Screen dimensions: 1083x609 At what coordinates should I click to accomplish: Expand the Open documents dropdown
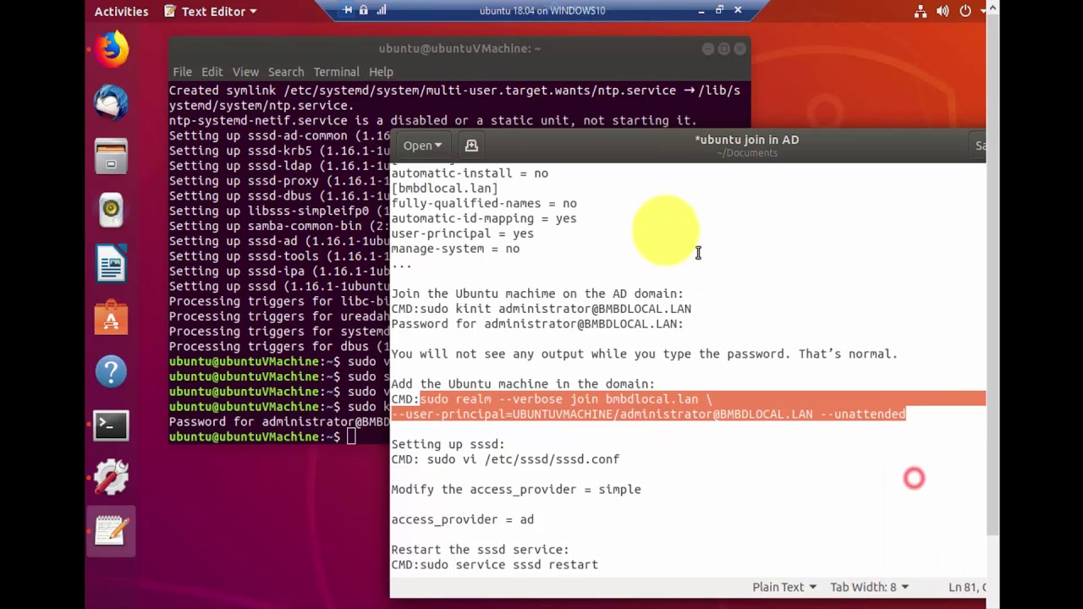pyautogui.click(x=422, y=145)
